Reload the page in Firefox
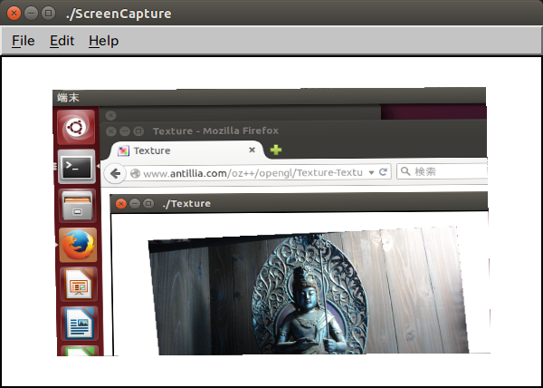This screenshot has height=388, width=543. 383,172
